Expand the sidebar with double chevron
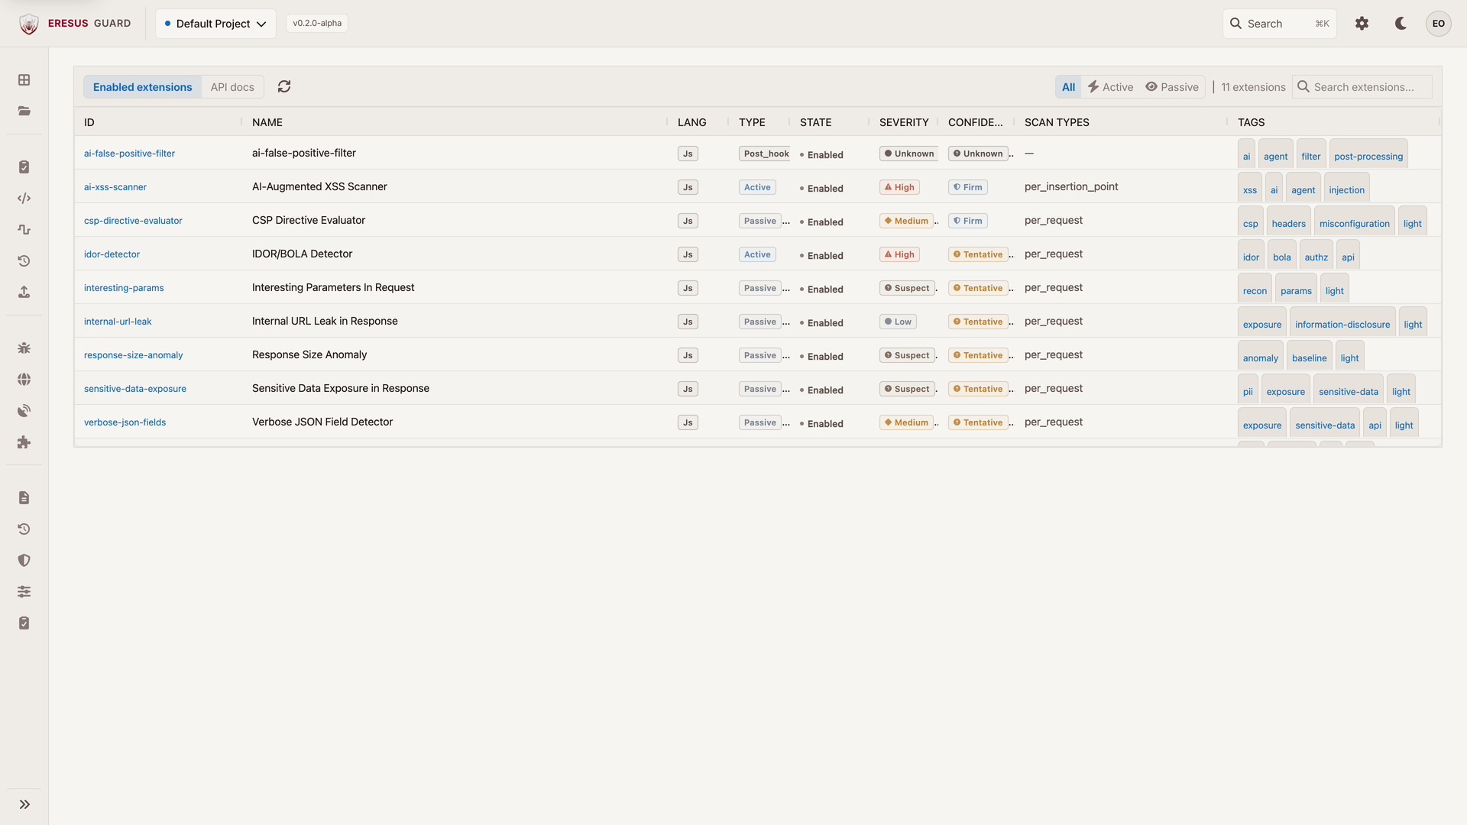1467x825 pixels. coord(24,804)
